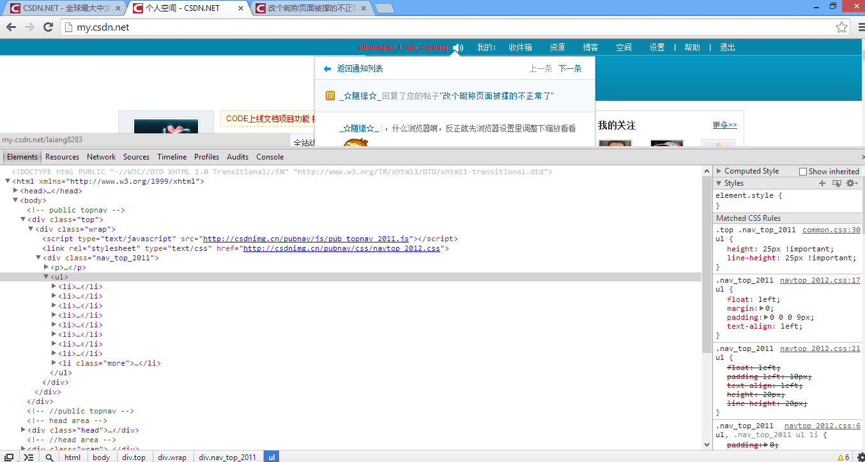Open the navtop_2012.css href link
Viewport: 865px width, 462px height.
coord(342,248)
